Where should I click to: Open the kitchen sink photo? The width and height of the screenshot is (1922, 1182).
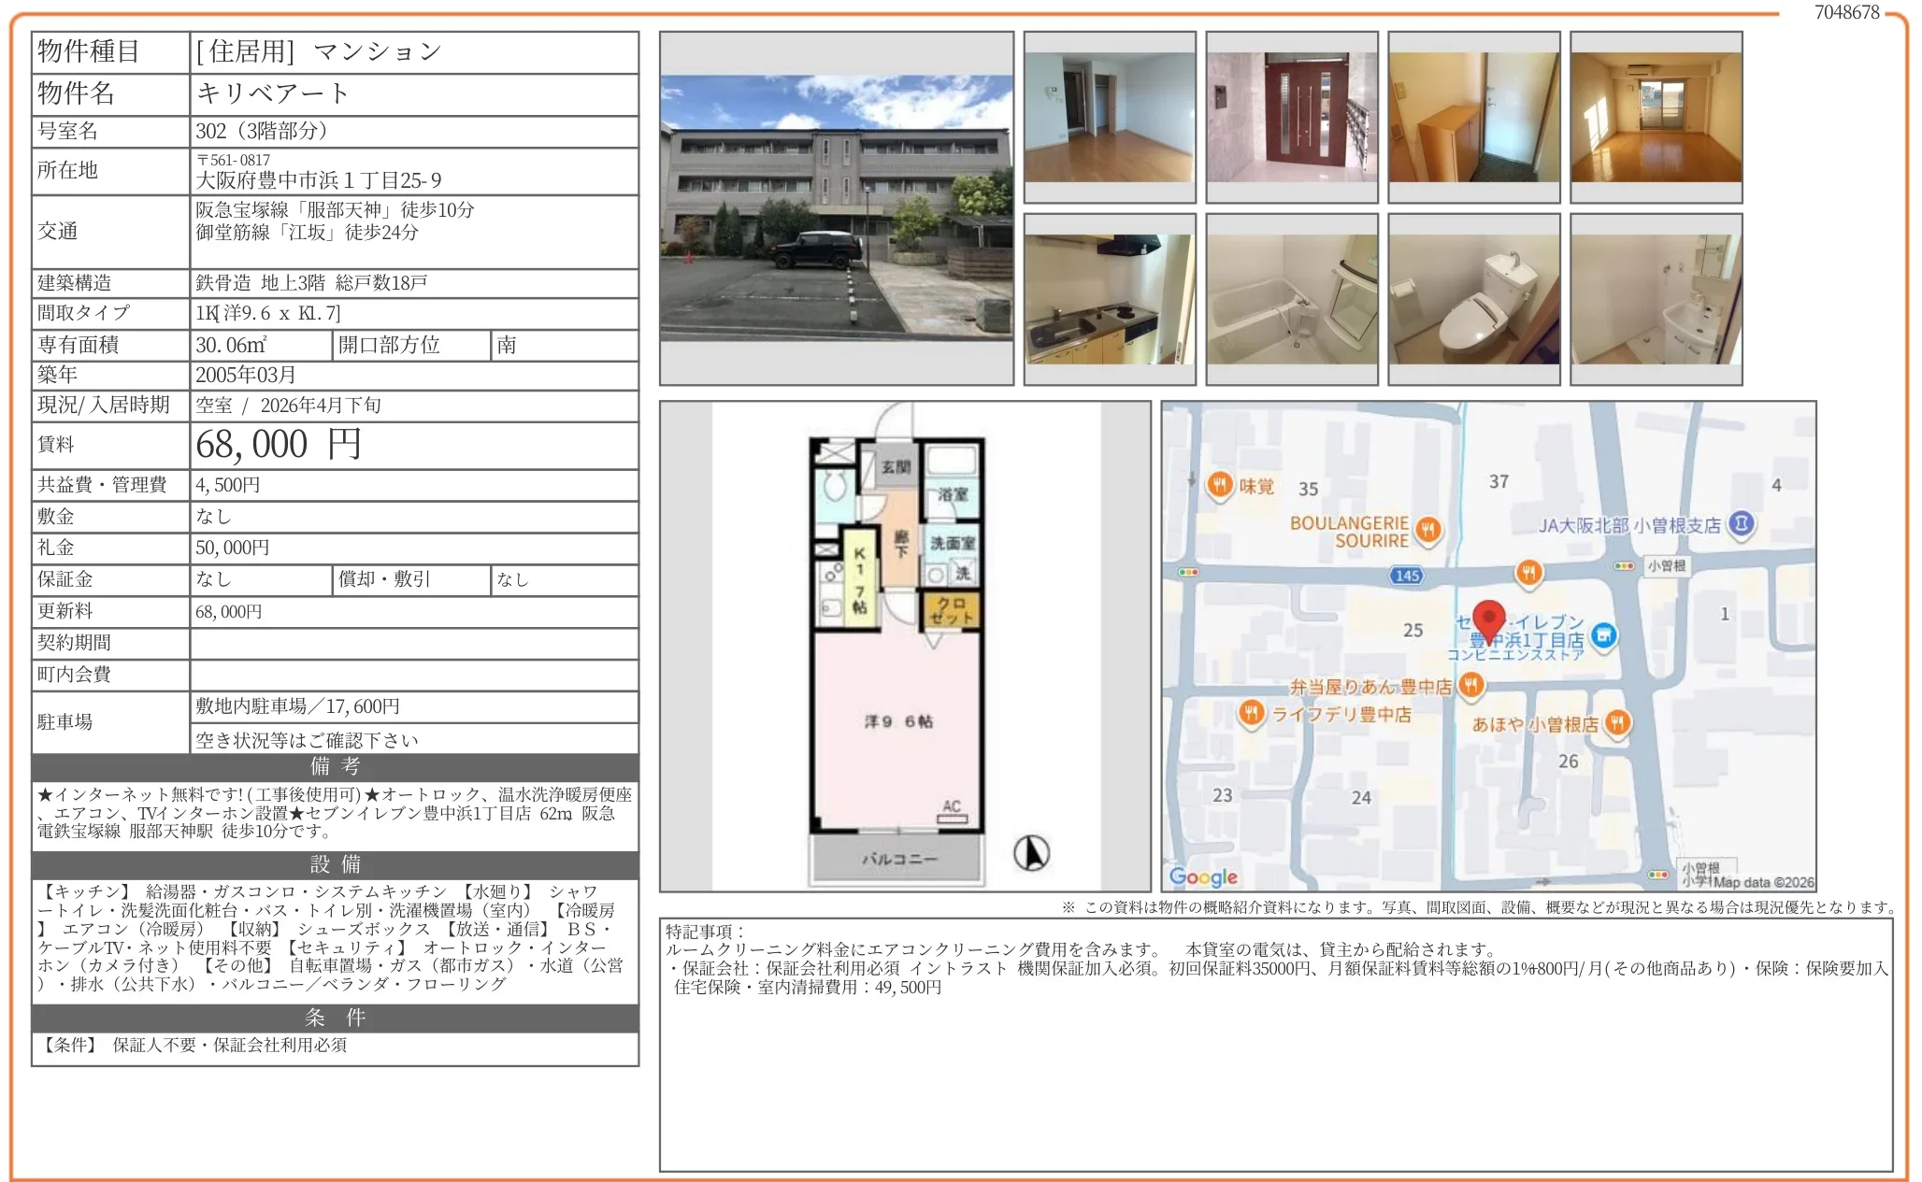1109,299
